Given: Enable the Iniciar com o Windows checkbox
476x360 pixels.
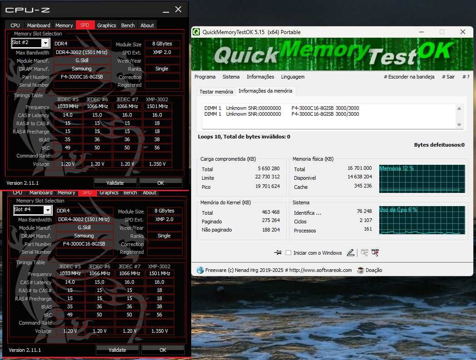Looking at the screenshot, I should [288, 252].
